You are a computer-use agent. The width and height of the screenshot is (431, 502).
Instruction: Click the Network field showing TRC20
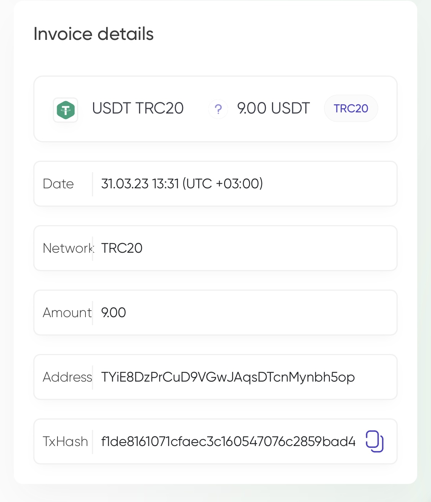click(x=215, y=248)
